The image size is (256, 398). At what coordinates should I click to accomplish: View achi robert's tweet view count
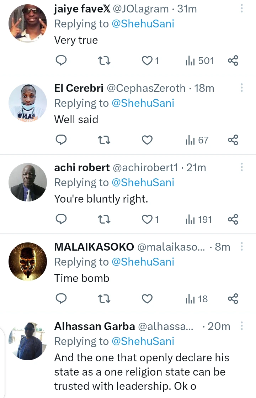199,220
